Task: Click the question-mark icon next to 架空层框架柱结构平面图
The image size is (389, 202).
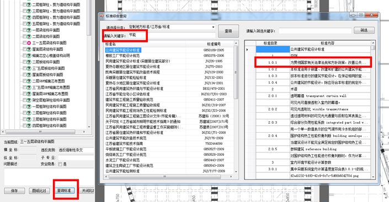Action: click(x=29, y=100)
